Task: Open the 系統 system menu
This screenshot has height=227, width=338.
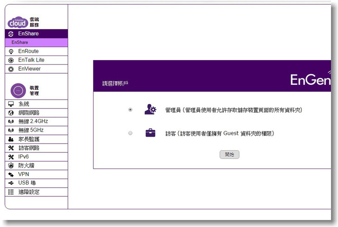Action: pos(24,104)
